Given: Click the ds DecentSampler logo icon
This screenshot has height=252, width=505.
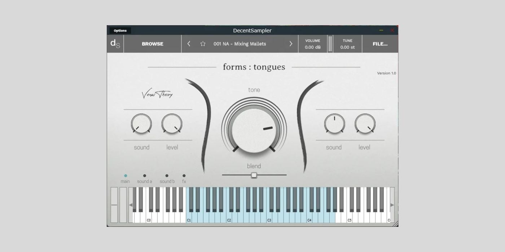Looking at the screenshot, I should (115, 44).
